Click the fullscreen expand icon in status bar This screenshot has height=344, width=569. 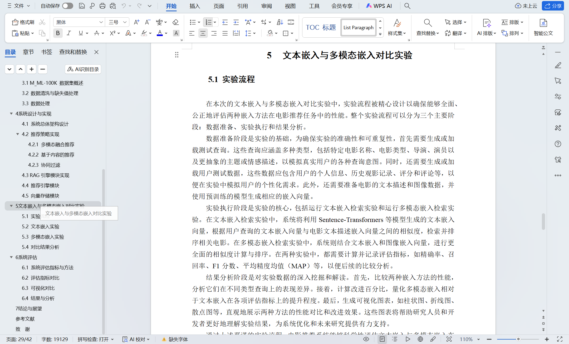point(560,339)
